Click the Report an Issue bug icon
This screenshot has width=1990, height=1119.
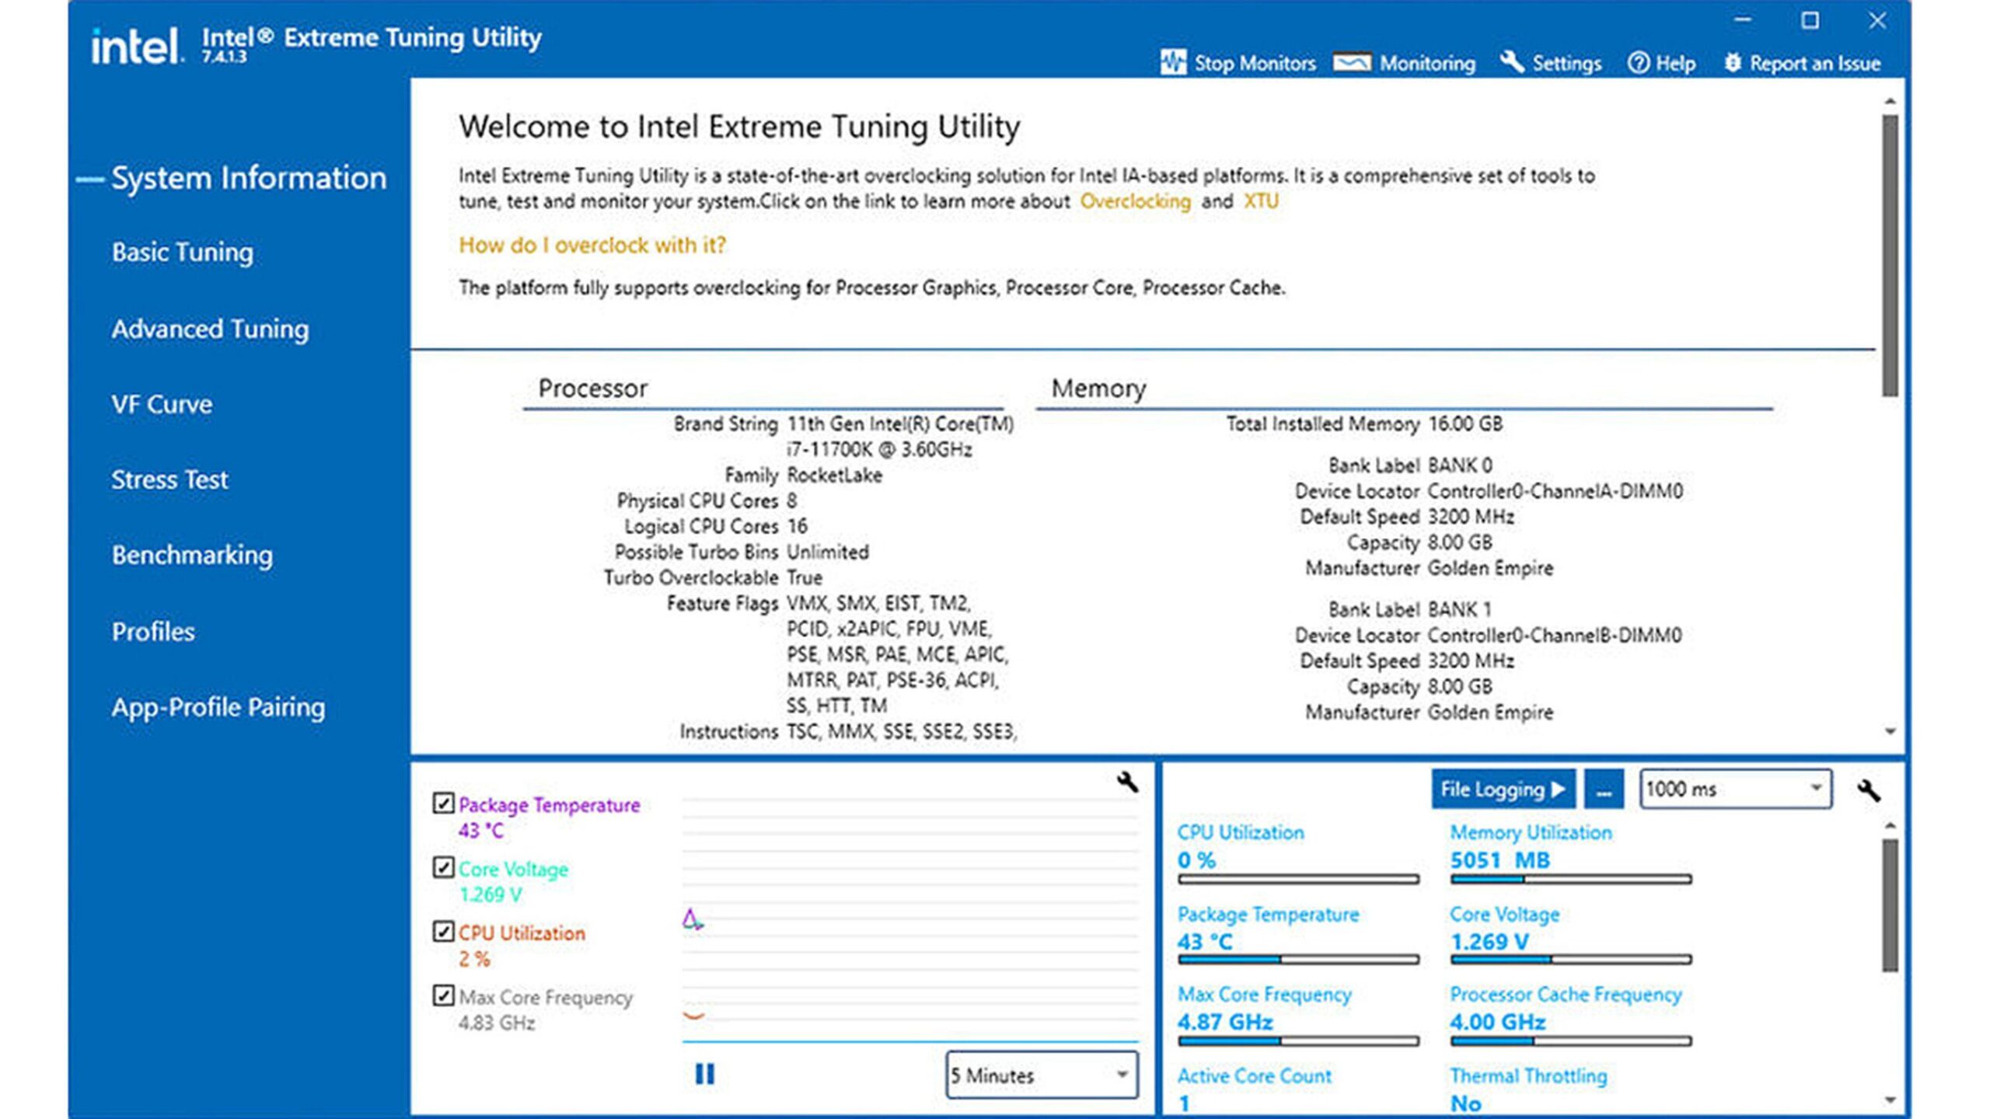pyautogui.click(x=1733, y=63)
